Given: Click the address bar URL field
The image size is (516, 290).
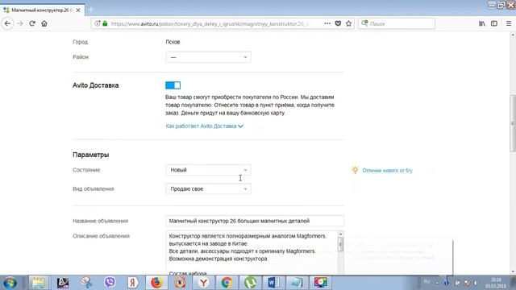Looking at the screenshot, I should point(210,23).
